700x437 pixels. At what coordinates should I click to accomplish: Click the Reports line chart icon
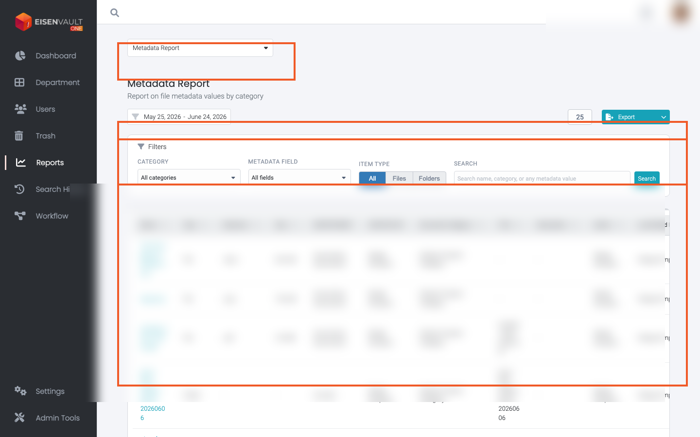(x=20, y=162)
